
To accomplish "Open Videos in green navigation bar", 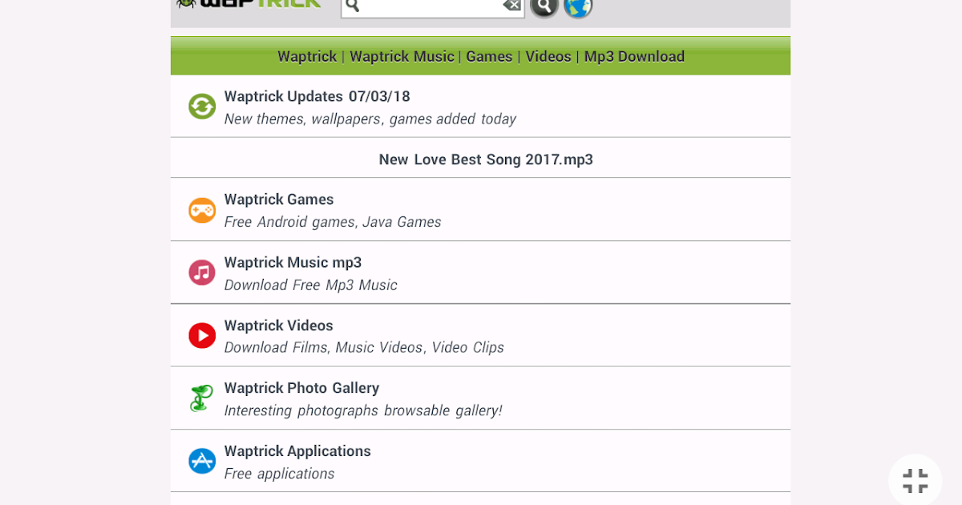I will 548,57.
